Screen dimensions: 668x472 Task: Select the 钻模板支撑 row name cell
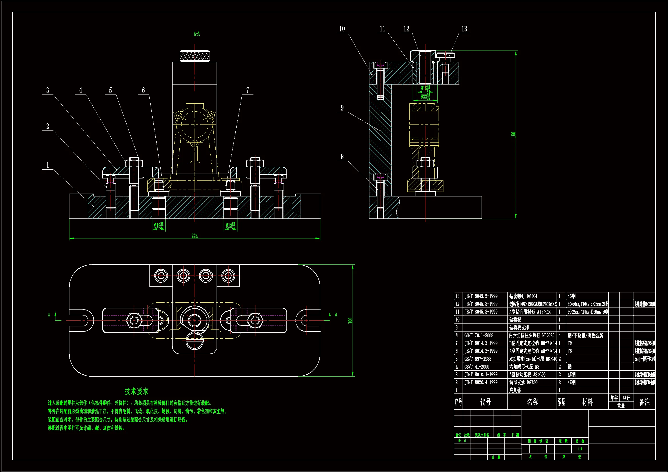tap(519, 328)
